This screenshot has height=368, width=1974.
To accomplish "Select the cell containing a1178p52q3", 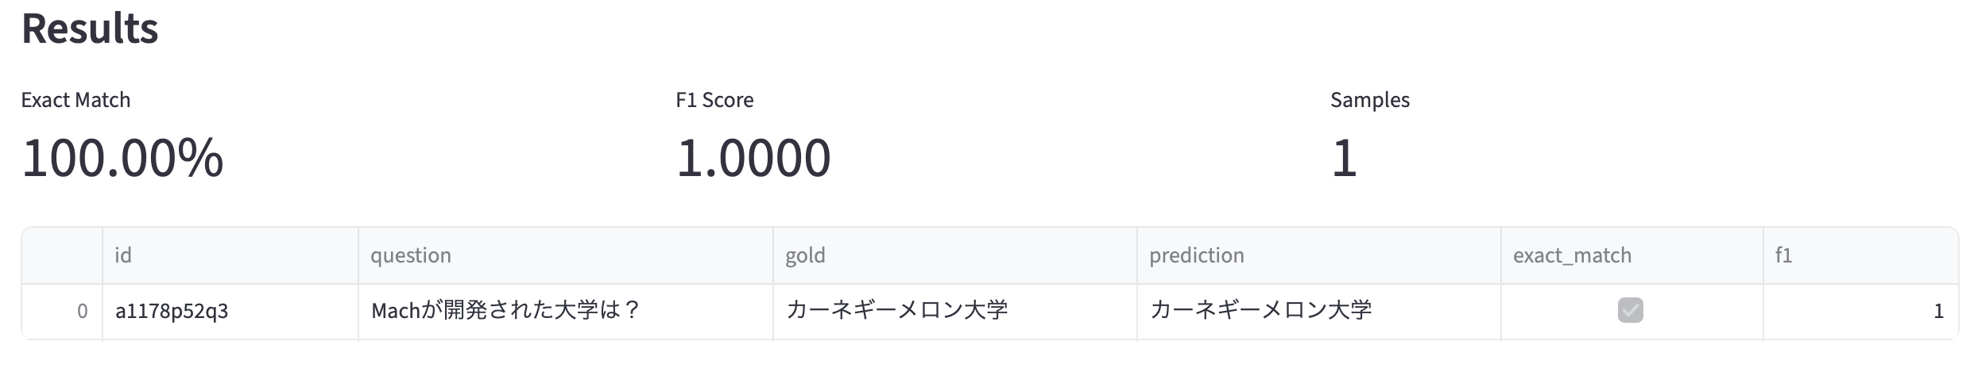I will coord(172,311).
